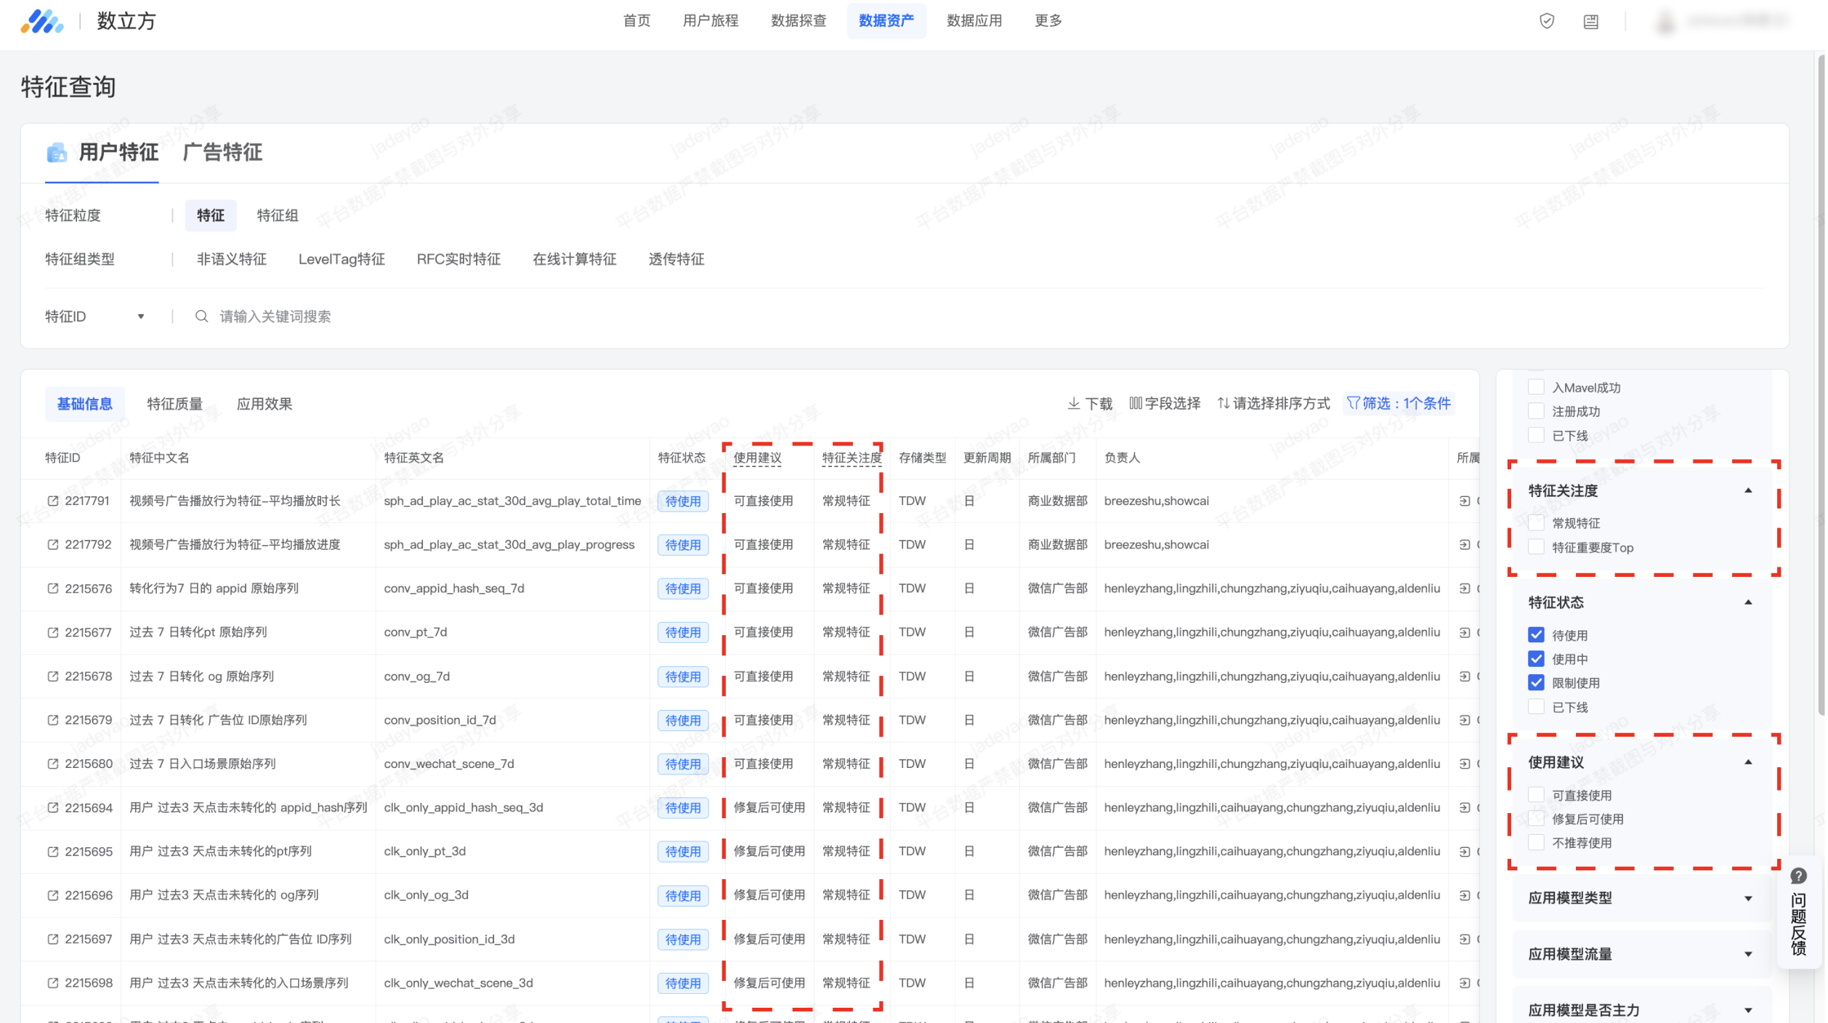Collapse the 特征关注度 filter section
This screenshot has height=1023, width=1828.
(x=1747, y=491)
